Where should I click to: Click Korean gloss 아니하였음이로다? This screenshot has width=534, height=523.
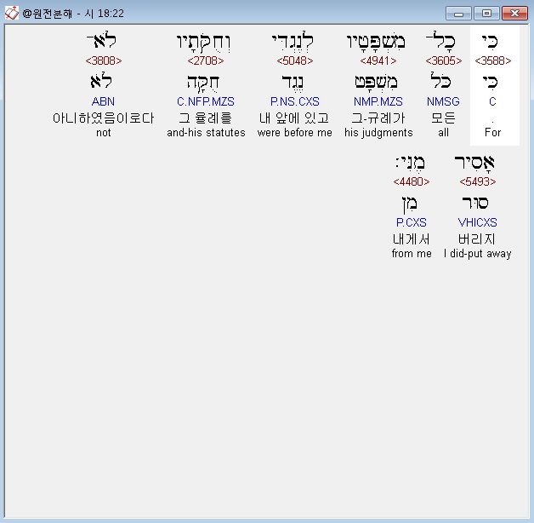(x=104, y=118)
